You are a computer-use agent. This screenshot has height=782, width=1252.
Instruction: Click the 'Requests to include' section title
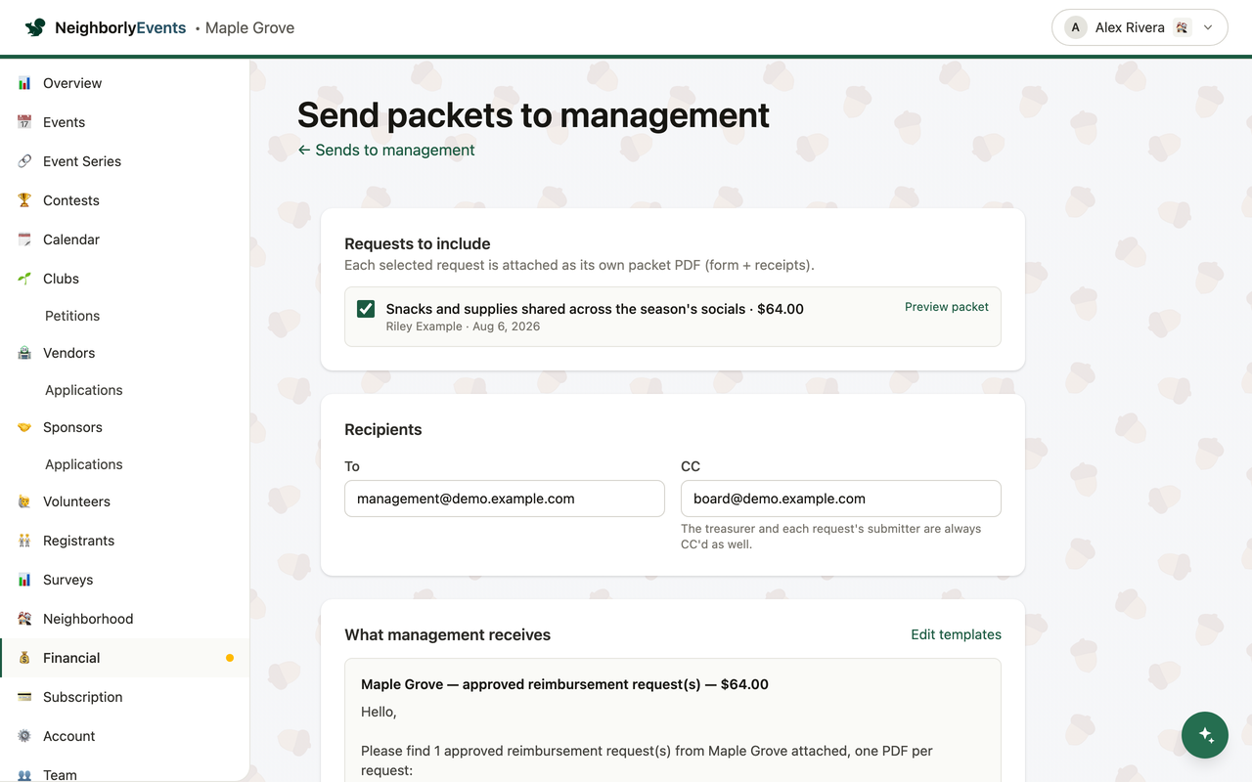418,243
